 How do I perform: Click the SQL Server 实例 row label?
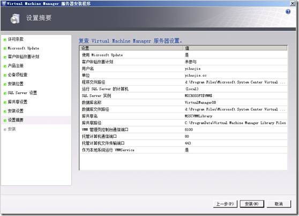(96, 96)
